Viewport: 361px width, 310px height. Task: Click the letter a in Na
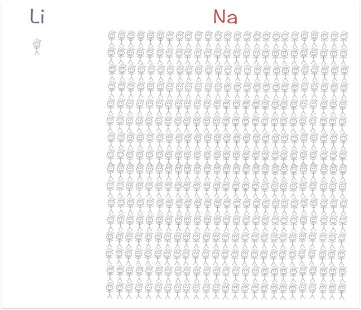pyautogui.click(x=232, y=19)
